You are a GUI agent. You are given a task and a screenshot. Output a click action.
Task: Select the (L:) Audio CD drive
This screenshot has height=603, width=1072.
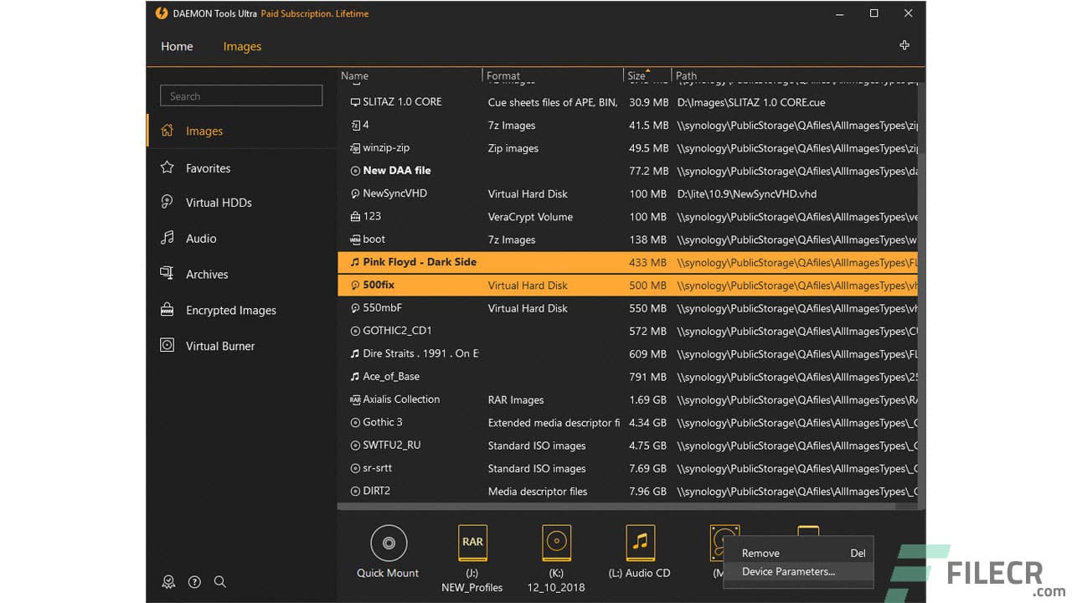(640, 543)
